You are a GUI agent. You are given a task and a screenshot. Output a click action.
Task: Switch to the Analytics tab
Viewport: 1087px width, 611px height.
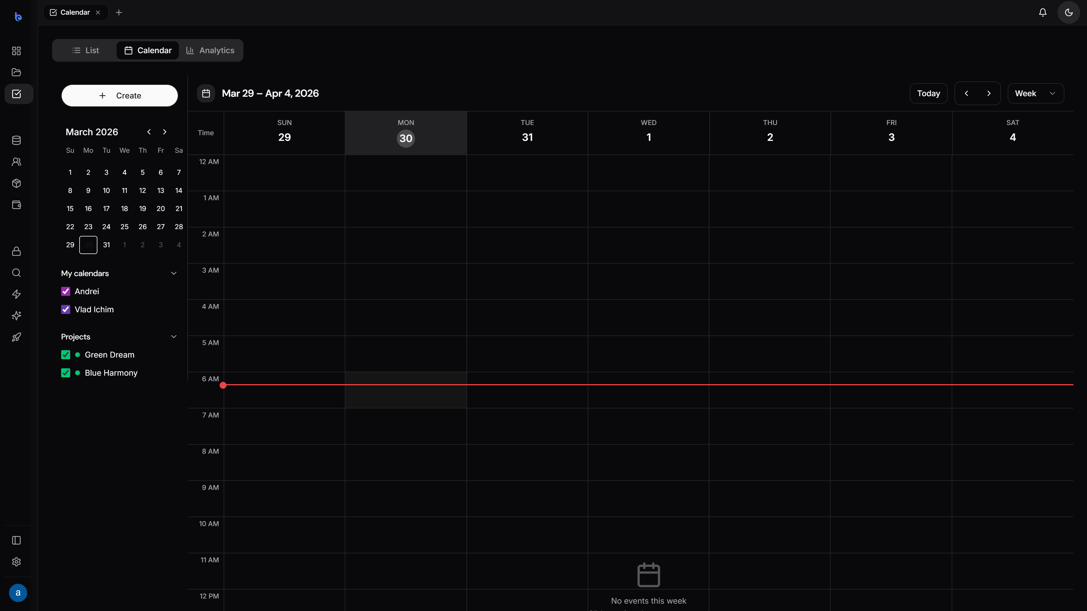pyautogui.click(x=210, y=50)
